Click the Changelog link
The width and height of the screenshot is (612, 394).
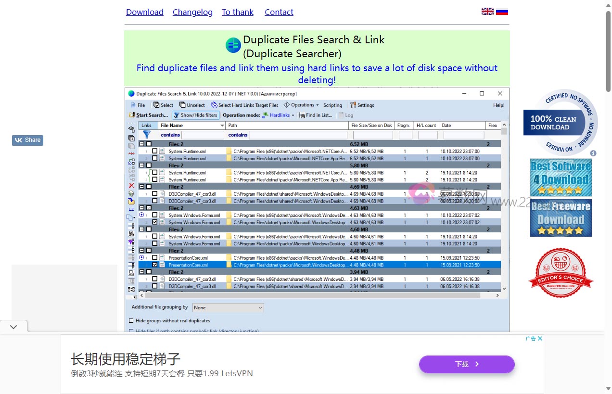click(x=192, y=12)
